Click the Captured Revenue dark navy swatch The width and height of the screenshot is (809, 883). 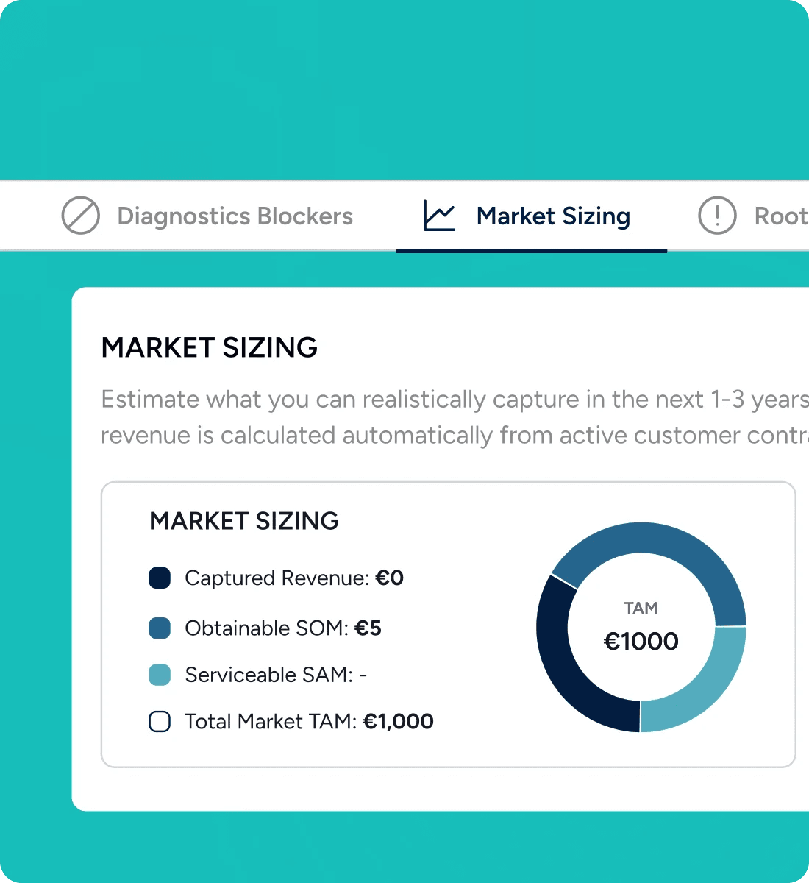tap(160, 578)
